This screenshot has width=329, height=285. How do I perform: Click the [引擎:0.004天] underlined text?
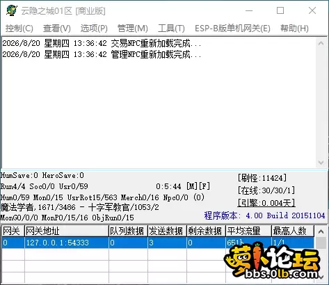pos(266,203)
